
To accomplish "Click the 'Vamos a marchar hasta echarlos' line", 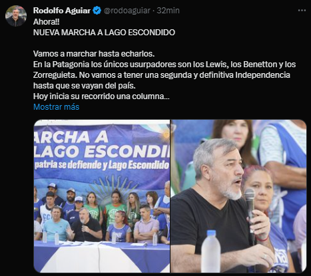I will click(x=94, y=54).
